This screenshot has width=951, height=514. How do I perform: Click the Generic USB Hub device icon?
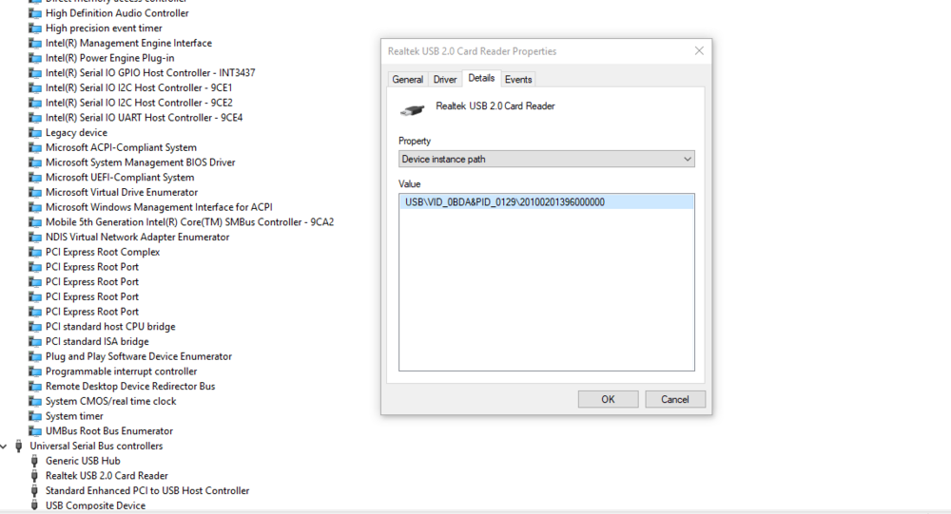click(35, 461)
